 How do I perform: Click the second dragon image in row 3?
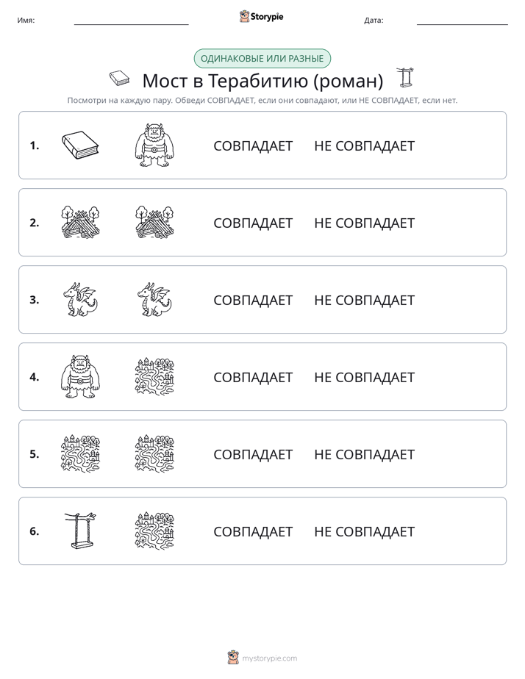click(154, 299)
